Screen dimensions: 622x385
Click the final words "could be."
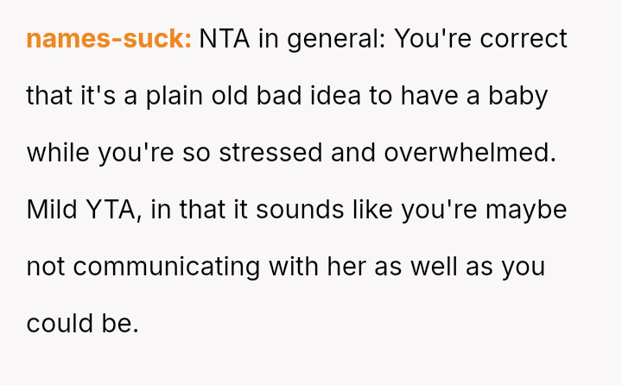tap(83, 323)
